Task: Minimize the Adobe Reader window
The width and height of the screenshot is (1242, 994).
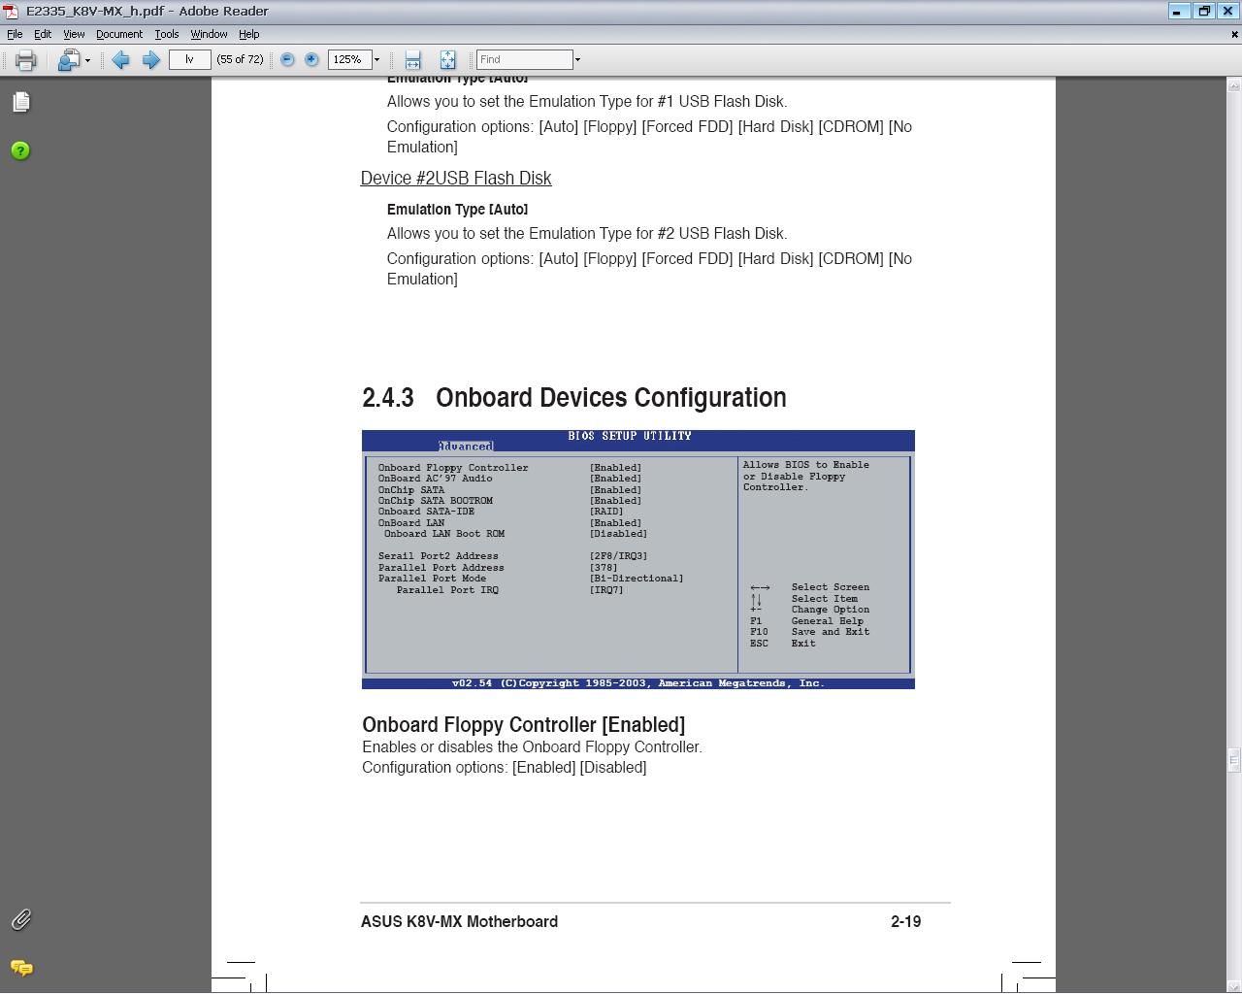Action: point(1177,12)
